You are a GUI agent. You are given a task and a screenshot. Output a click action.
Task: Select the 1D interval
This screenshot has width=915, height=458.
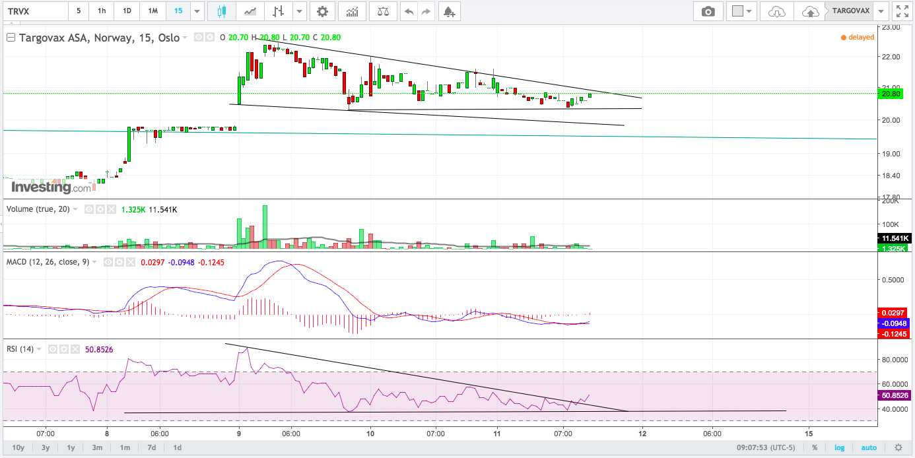click(x=127, y=11)
